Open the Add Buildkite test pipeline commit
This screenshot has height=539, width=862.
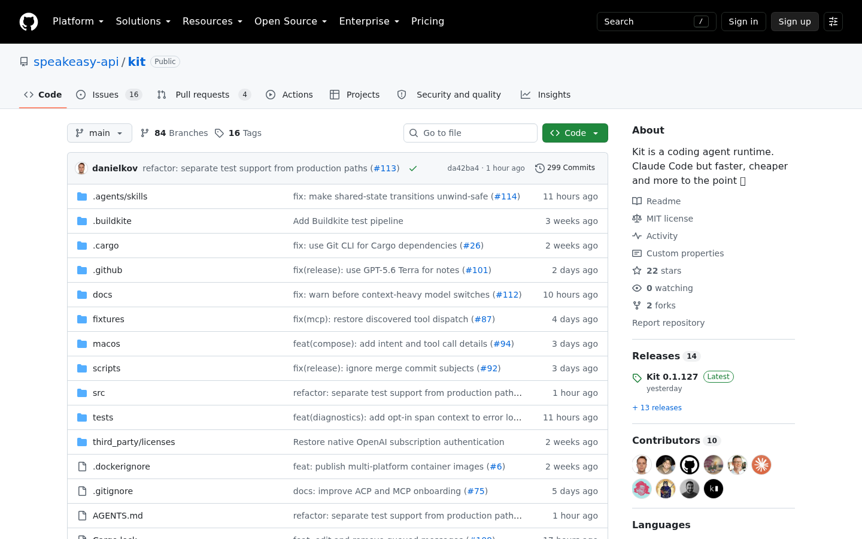pos(348,221)
